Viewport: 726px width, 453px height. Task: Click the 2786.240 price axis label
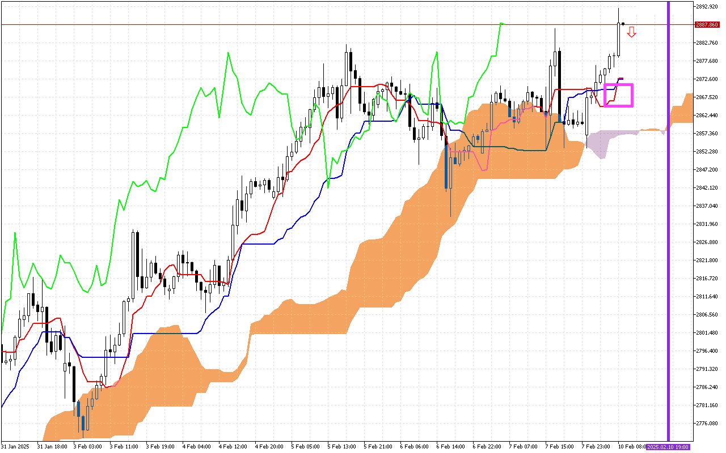[706, 387]
